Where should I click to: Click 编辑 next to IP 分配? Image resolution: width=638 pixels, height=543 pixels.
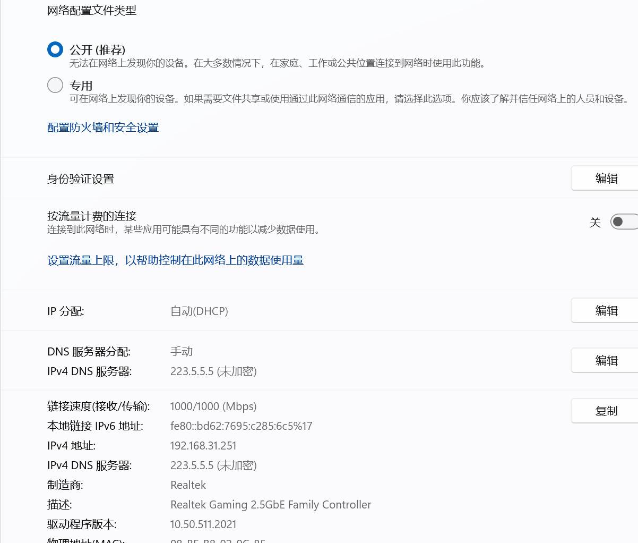click(x=605, y=311)
